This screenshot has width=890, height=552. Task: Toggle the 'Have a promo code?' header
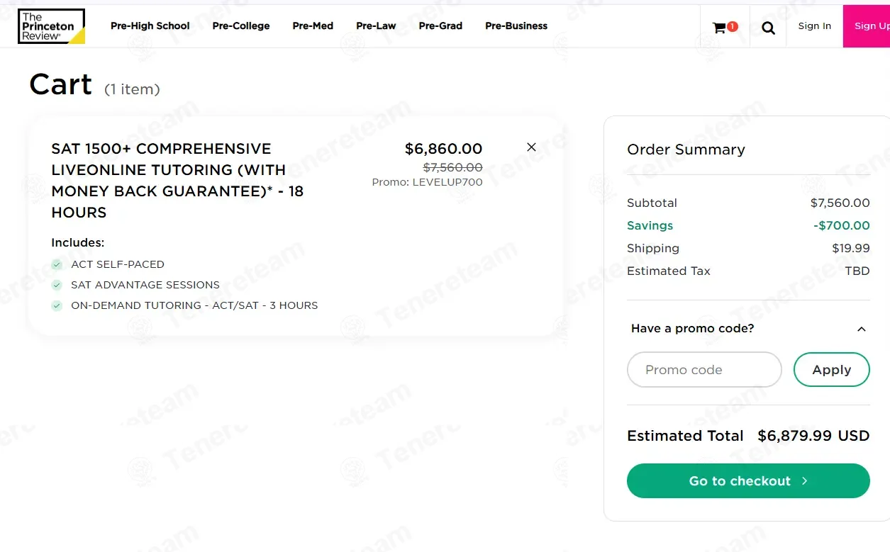692,329
